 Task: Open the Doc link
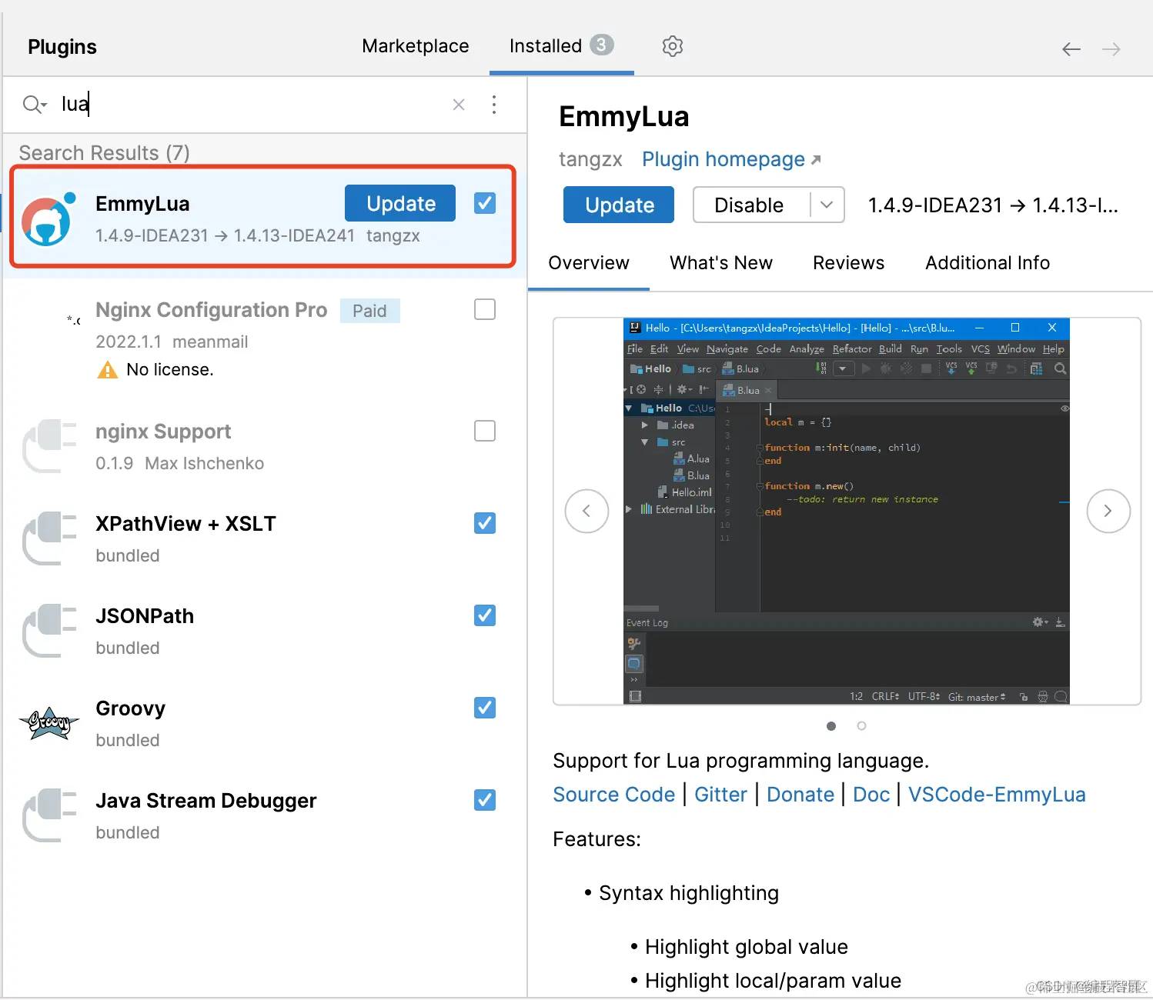pos(871,795)
